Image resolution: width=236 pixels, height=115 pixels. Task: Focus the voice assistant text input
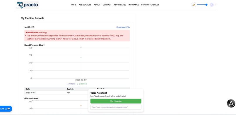point(116,107)
